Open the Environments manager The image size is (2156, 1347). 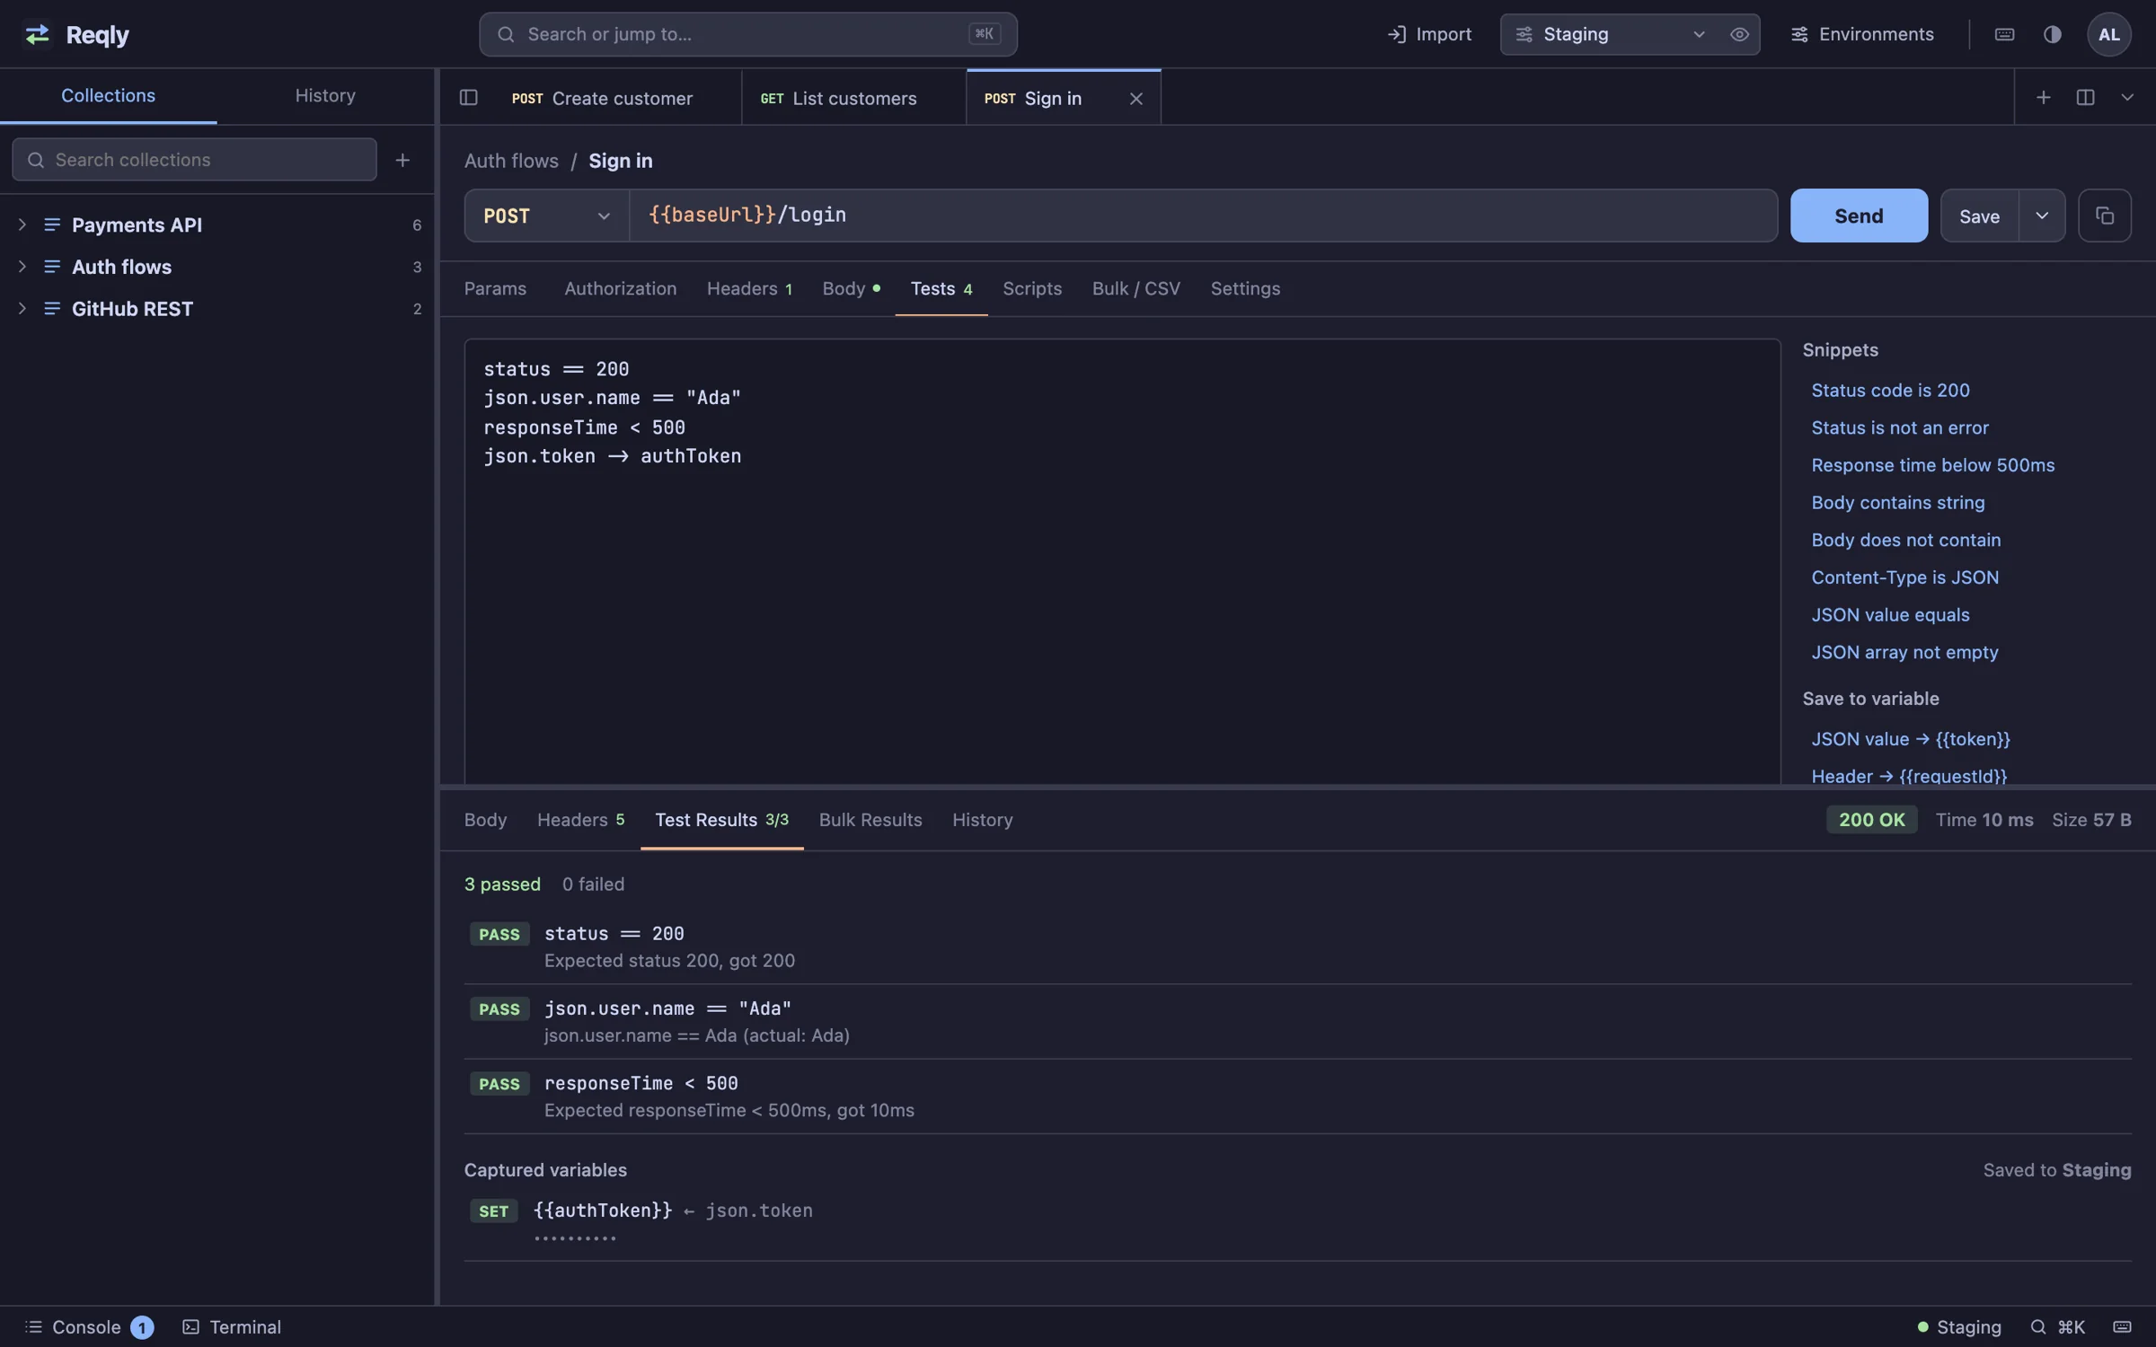pyautogui.click(x=1861, y=34)
